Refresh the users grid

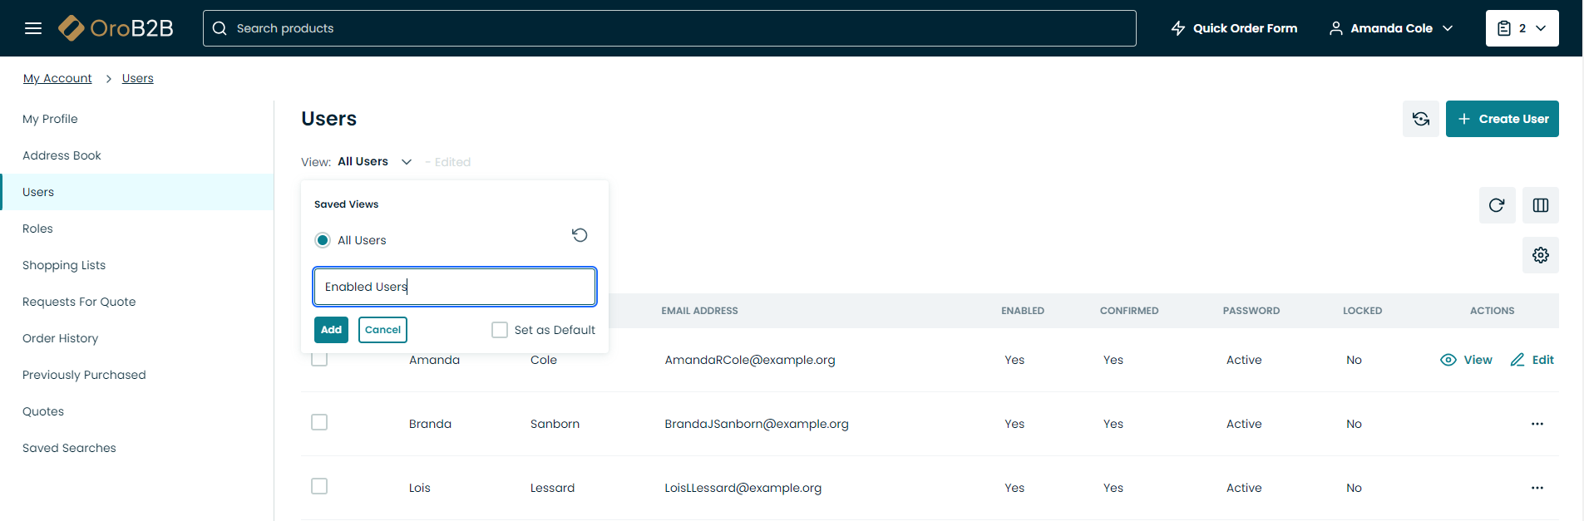click(1497, 205)
